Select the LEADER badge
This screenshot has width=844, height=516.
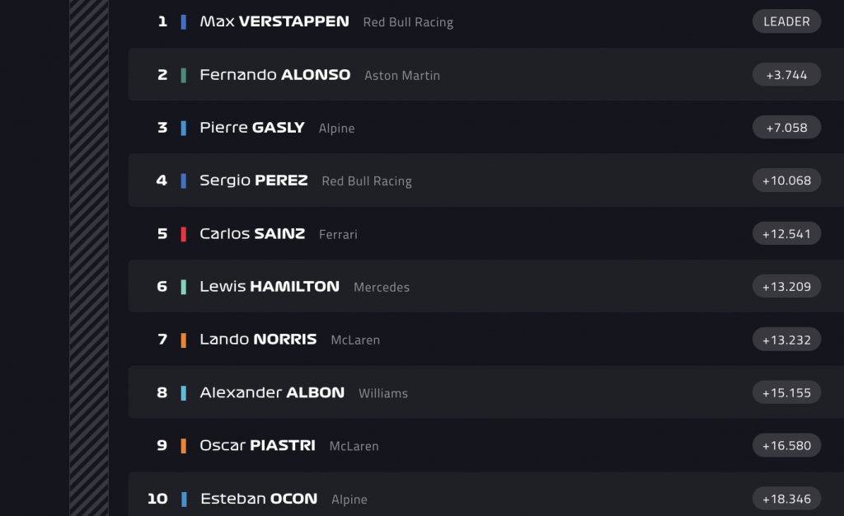click(786, 21)
